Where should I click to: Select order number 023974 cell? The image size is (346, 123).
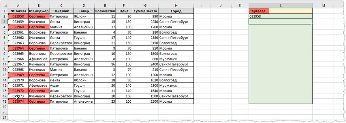18,102
